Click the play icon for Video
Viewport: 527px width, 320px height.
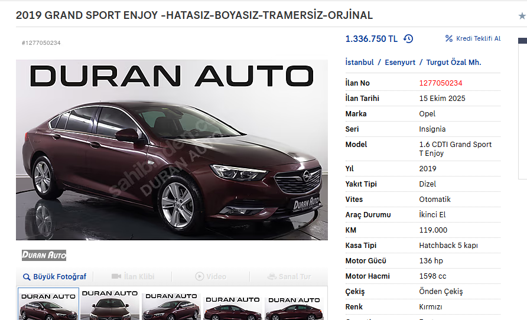click(199, 276)
